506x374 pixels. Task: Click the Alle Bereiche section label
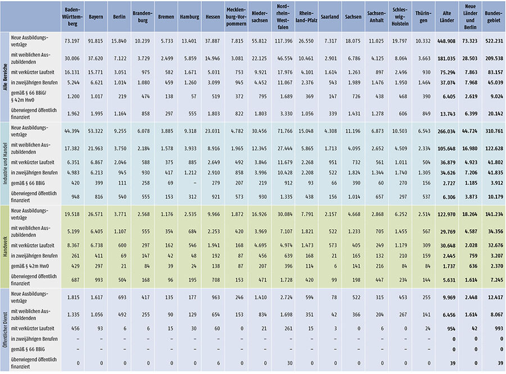tap(6, 76)
